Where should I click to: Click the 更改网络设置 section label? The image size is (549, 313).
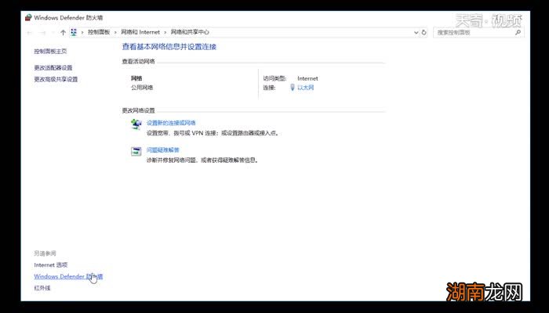tap(138, 110)
